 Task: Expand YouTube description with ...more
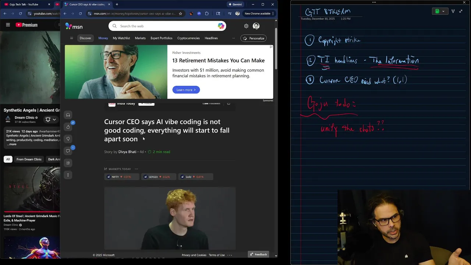click(11, 144)
